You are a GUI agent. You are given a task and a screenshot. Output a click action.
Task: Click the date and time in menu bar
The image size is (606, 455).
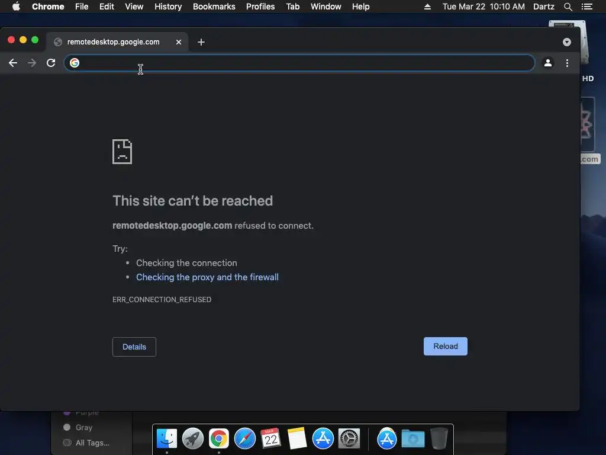coord(483,7)
